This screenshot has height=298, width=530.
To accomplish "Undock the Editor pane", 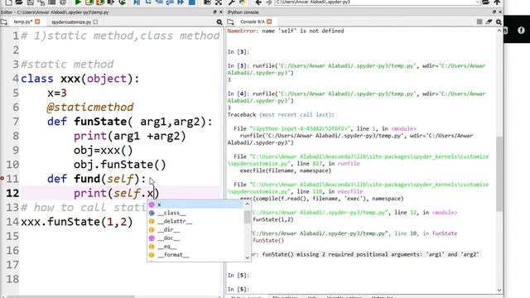I will tap(214, 12).
